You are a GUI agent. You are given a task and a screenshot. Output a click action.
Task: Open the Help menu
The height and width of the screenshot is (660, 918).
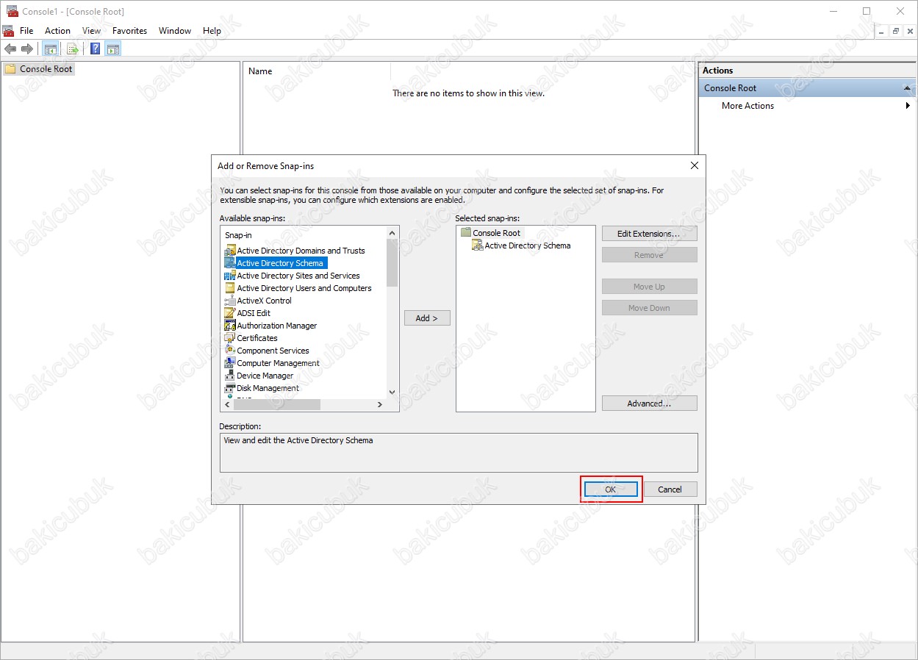pos(212,31)
